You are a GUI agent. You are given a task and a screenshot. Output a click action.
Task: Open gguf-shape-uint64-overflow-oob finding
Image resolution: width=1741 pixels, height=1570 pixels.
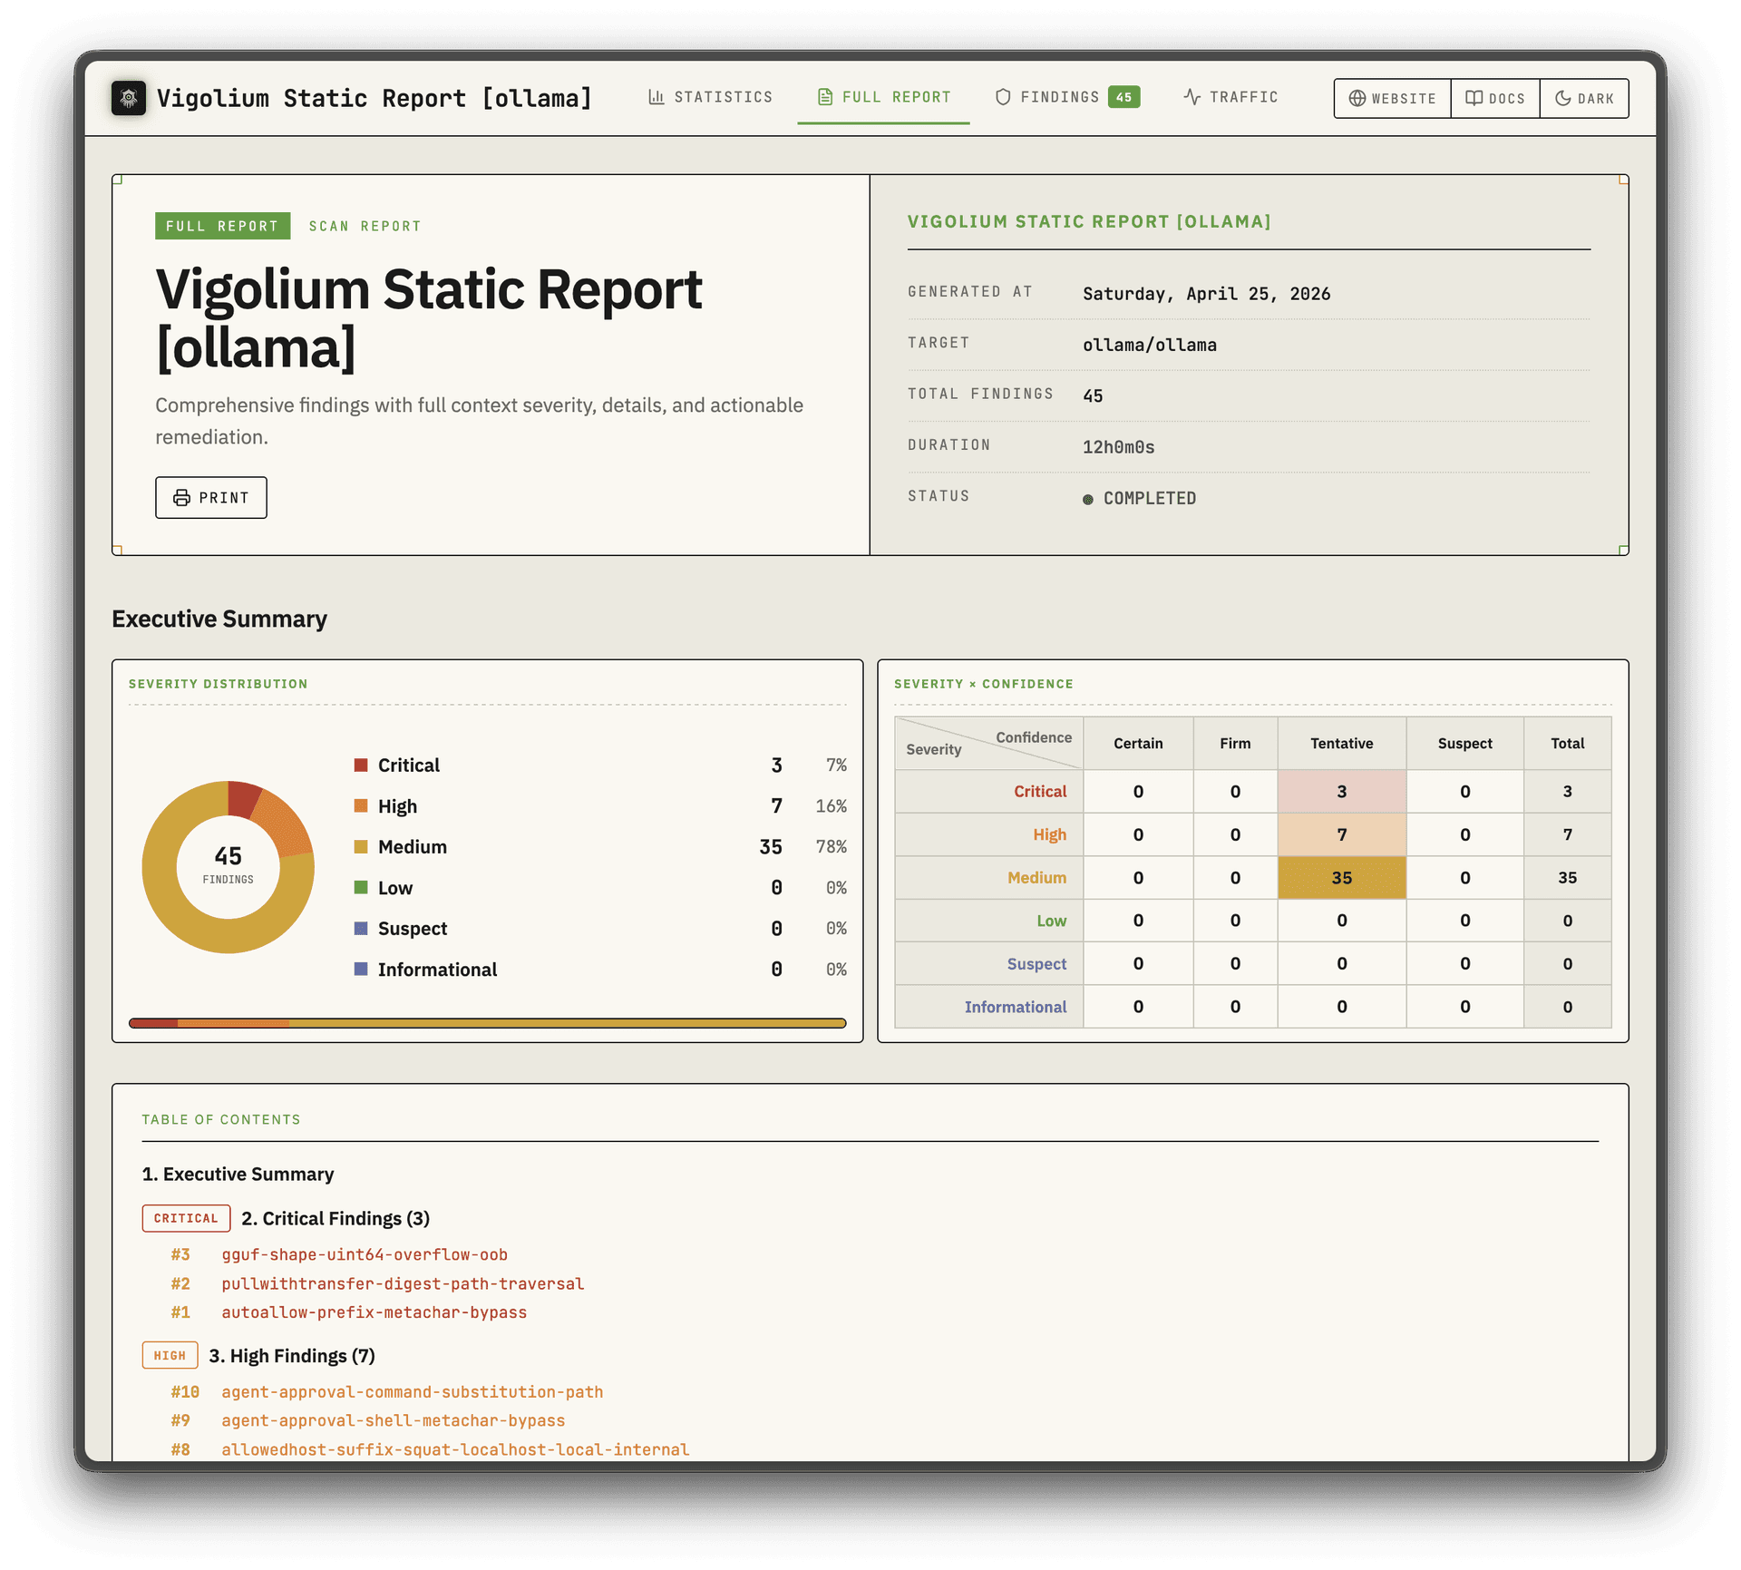click(x=365, y=1254)
